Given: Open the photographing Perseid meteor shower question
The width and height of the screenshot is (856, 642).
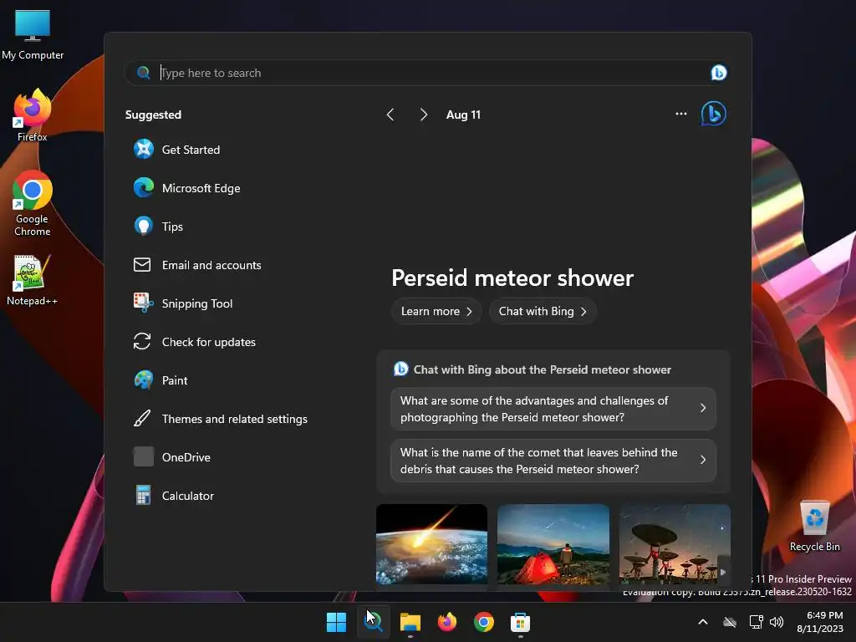Looking at the screenshot, I should point(553,408).
